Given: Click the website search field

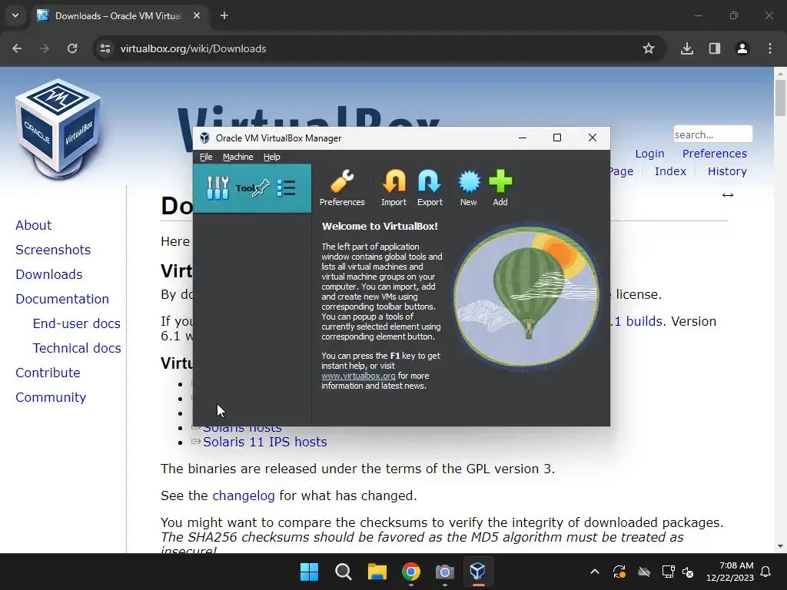Looking at the screenshot, I should pyautogui.click(x=712, y=134).
